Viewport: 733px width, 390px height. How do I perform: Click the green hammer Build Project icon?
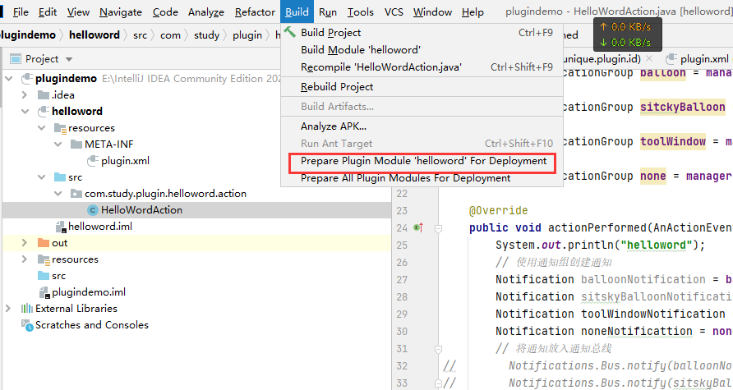[x=290, y=32]
